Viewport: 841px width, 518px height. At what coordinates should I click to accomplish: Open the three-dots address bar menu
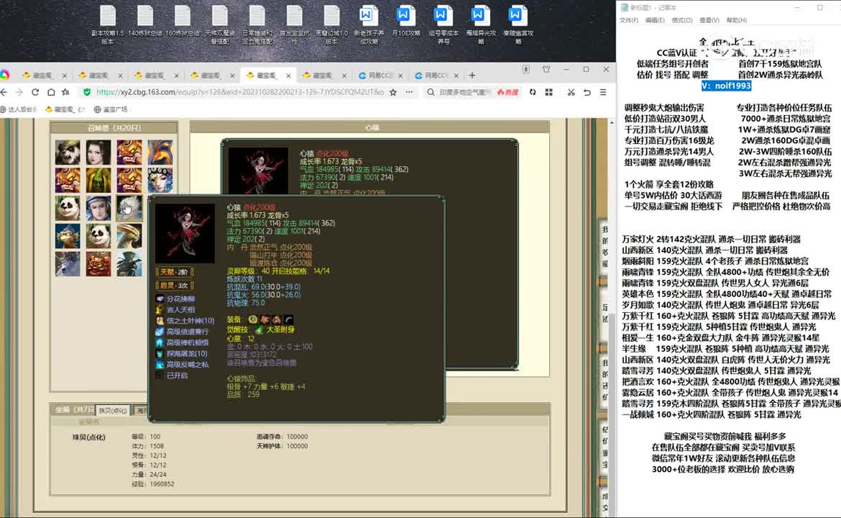pos(409,92)
